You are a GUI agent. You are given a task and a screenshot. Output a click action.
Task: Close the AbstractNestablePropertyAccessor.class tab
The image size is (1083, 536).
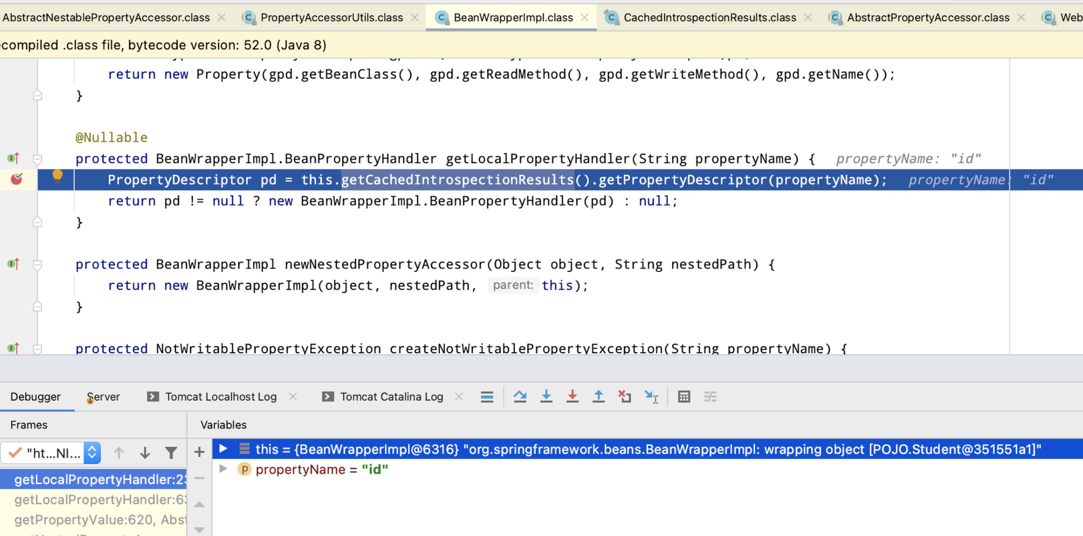coord(222,17)
